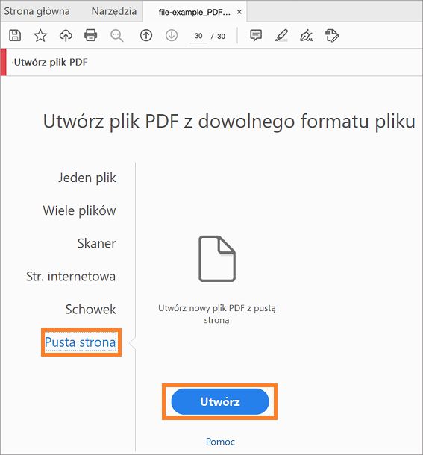Viewport: 423px width, 455px height.
Task: Click the Utwórz plik PDF toolbar title
Action: point(51,62)
